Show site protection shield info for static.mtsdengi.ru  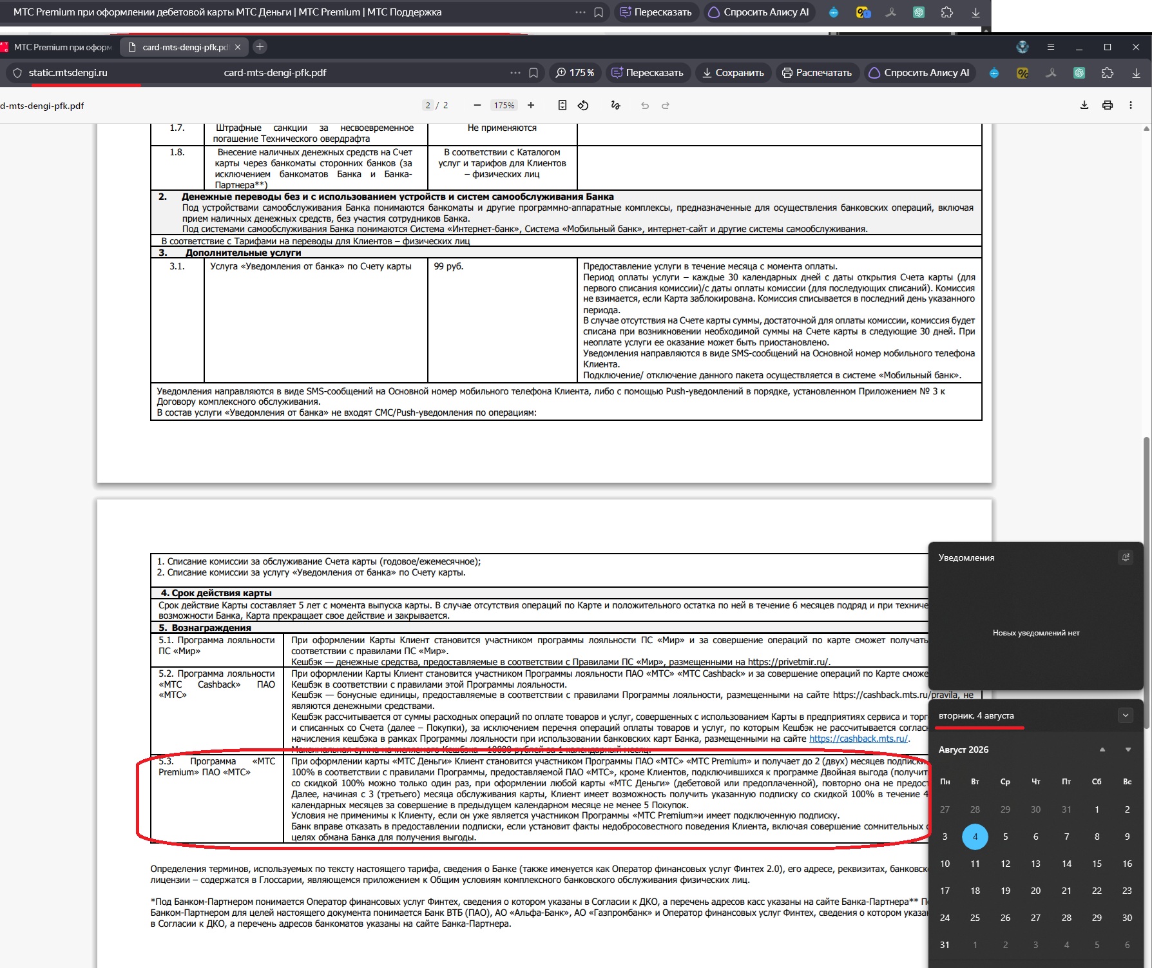(17, 73)
